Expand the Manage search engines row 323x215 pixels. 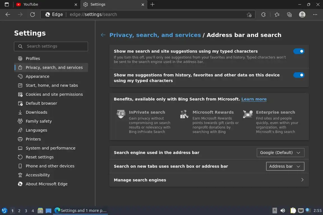coord(209,180)
